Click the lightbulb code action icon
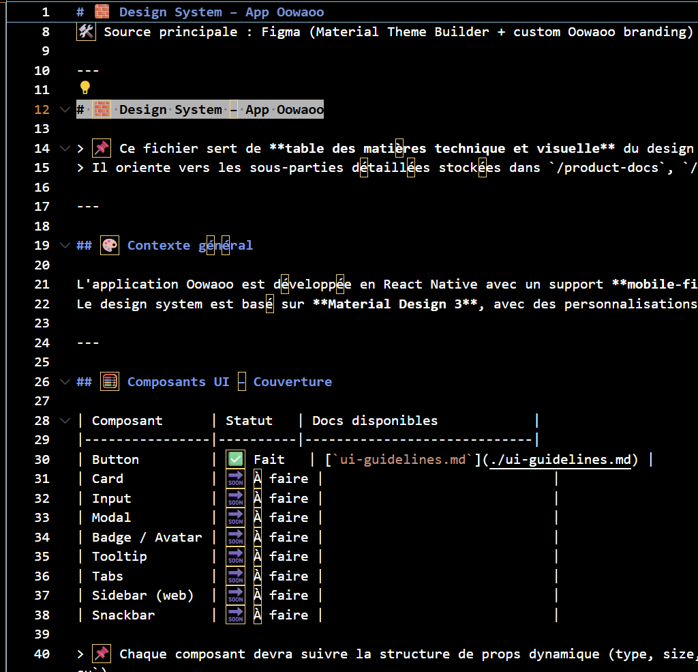Screen dimensions: 698x672 coord(85,87)
